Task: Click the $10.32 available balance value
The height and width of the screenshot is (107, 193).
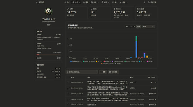Action: click(58, 35)
